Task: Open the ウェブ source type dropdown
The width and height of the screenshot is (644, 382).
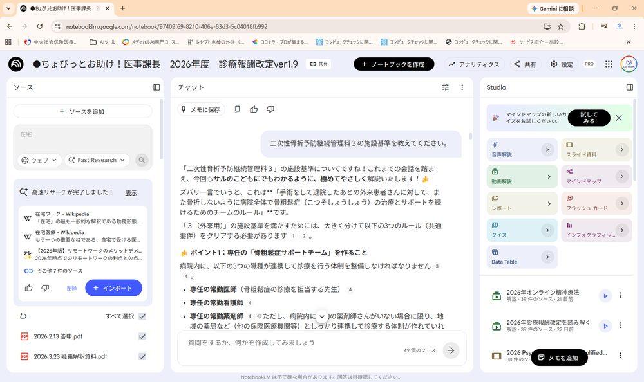Action: tap(39, 160)
